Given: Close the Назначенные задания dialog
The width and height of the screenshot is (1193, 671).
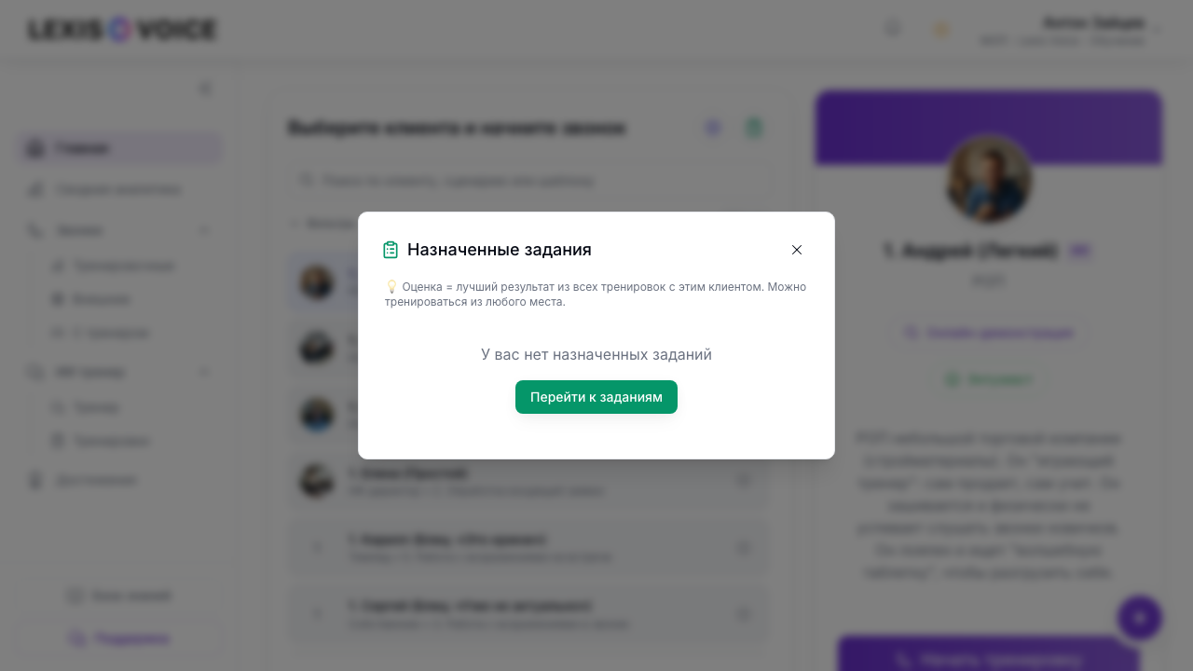Looking at the screenshot, I should coord(797,250).
